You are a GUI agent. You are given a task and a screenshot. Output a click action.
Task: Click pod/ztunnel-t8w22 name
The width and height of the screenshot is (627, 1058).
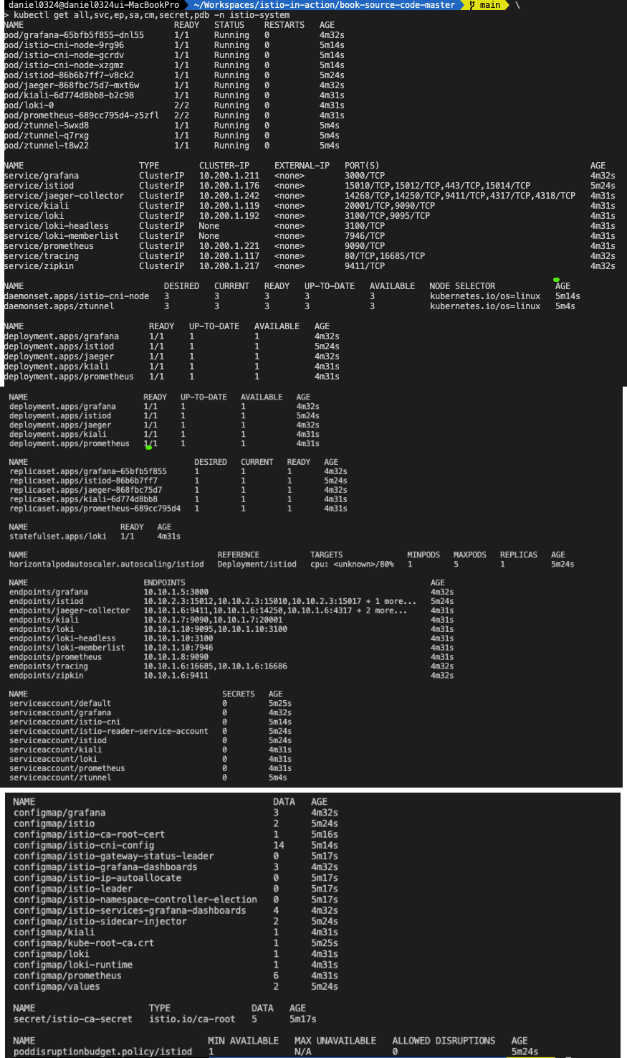[47, 145]
